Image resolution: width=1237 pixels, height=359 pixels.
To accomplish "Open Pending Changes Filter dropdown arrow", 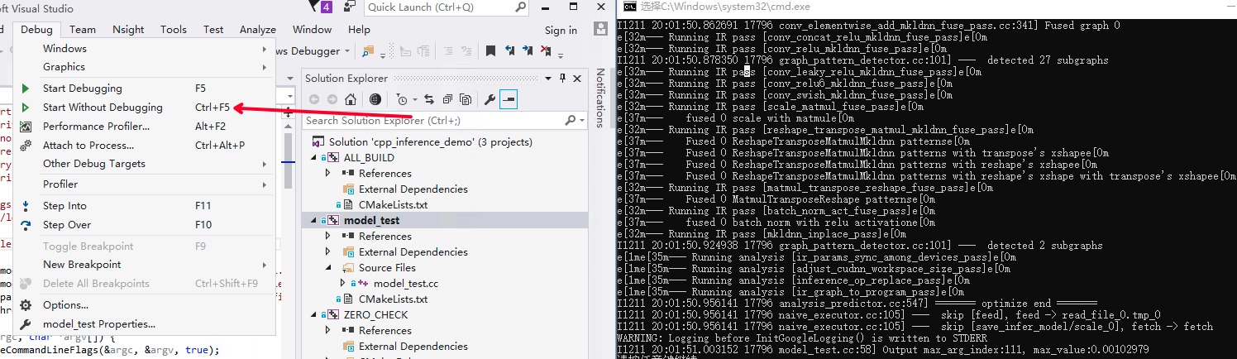I will tap(413, 99).
